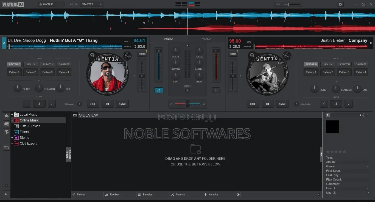
Task: Open the Remixes tab
Action: (113, 194)
